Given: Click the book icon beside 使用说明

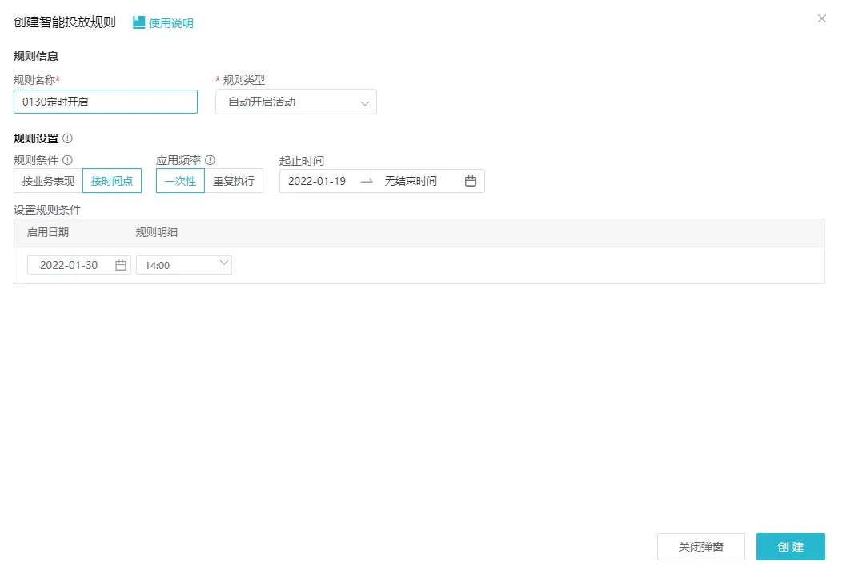Looking at the screenshot, I should tap(139, 22).
